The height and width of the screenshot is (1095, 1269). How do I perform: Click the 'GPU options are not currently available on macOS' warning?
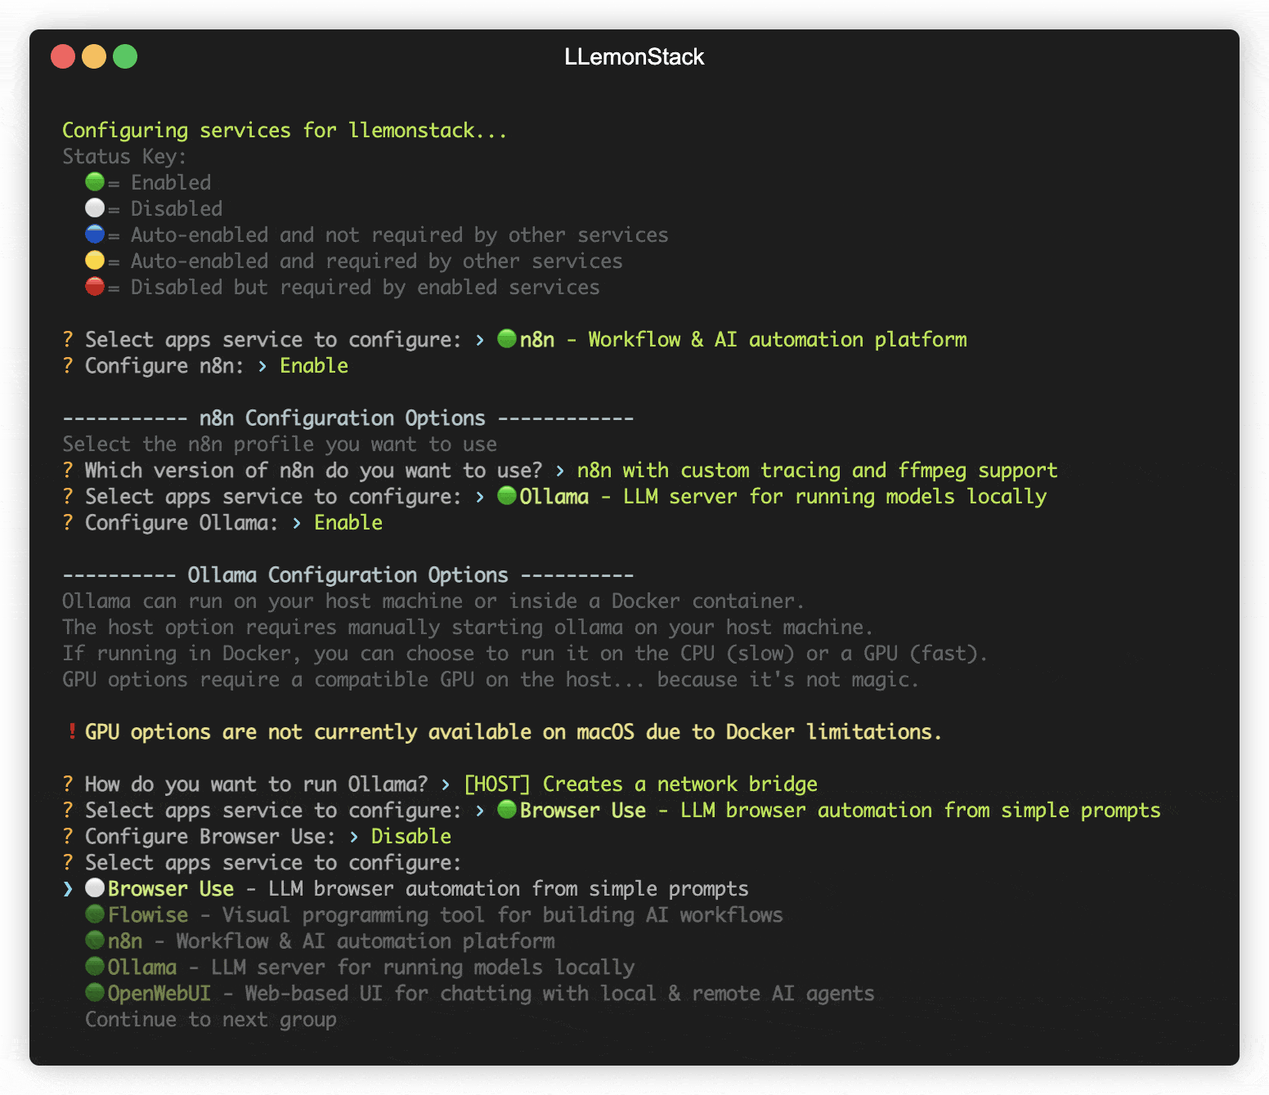513,731
